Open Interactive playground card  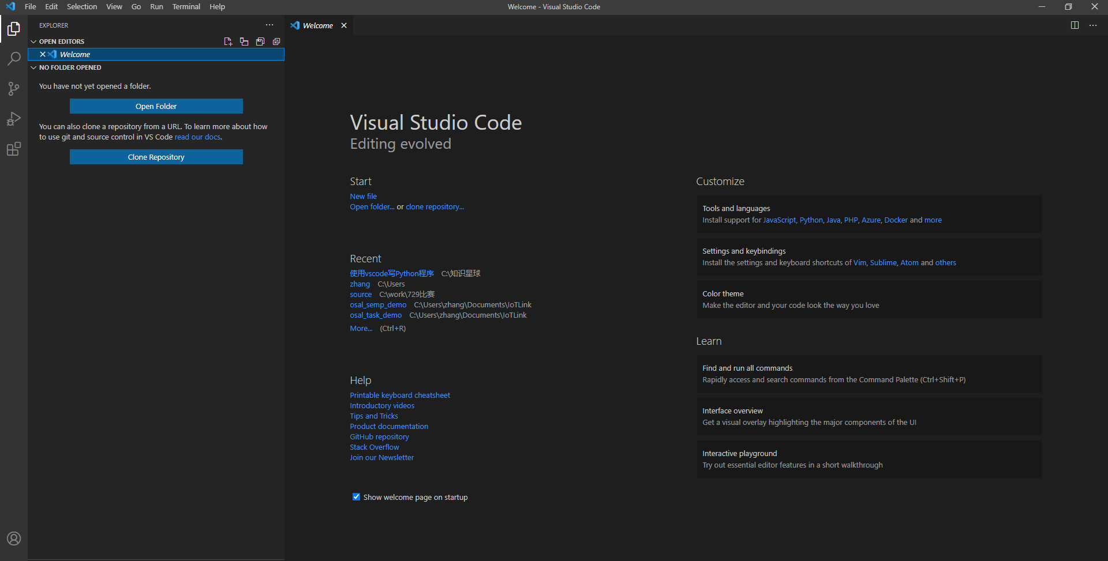pyautogui.click(x=869, y=459)
